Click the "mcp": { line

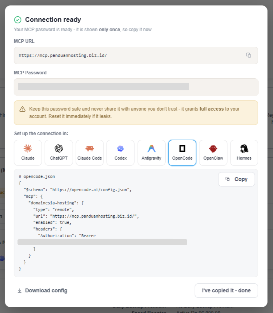[33, 197]
